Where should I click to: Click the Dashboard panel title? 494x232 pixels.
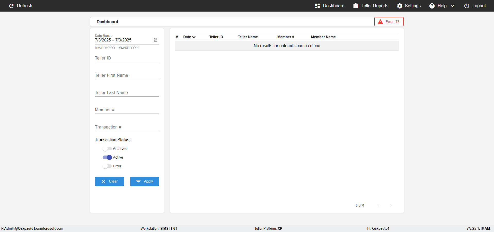(x=107, y=22)
